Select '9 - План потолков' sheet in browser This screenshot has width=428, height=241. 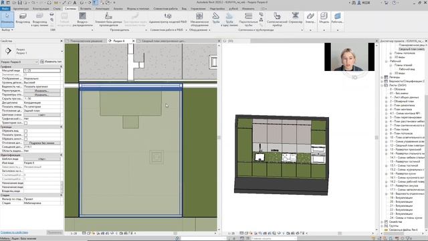coord(401,133)
